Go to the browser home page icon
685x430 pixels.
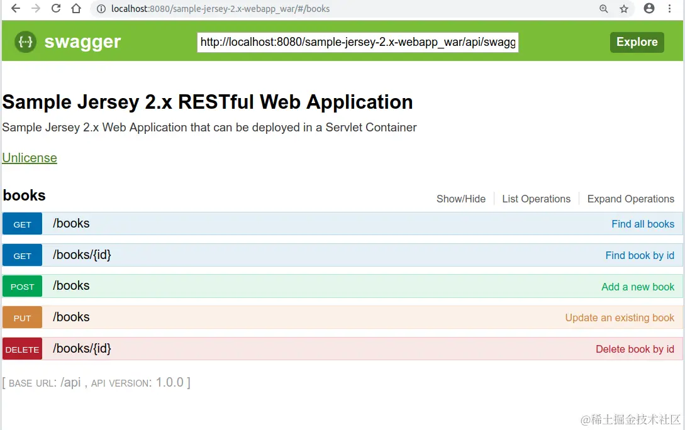click(76, 8)
